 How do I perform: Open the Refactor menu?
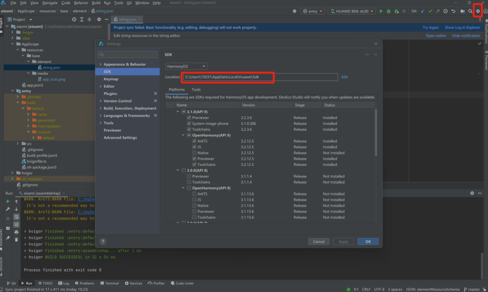coord(81,3)
